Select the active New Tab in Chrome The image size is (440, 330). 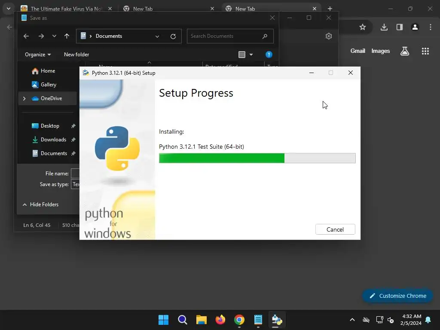[271, 9]
